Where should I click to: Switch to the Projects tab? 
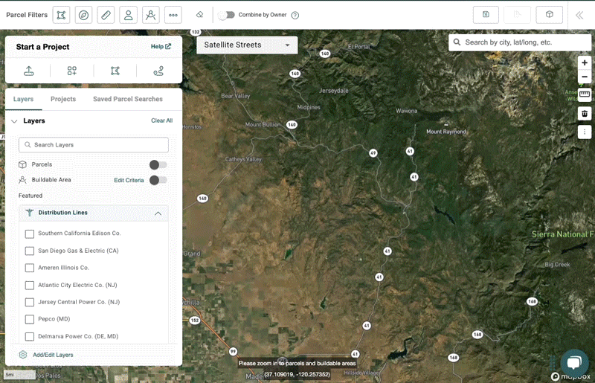[63, 99]
